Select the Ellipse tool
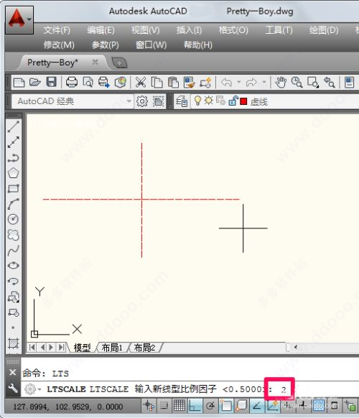 click(14, 266)
